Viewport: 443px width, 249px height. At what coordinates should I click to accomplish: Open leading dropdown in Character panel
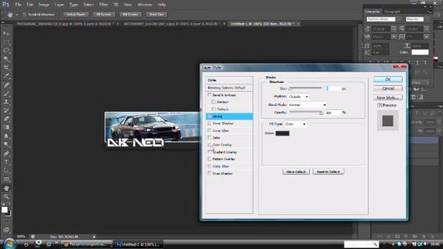pyautogui.click(x=426, y=29)
